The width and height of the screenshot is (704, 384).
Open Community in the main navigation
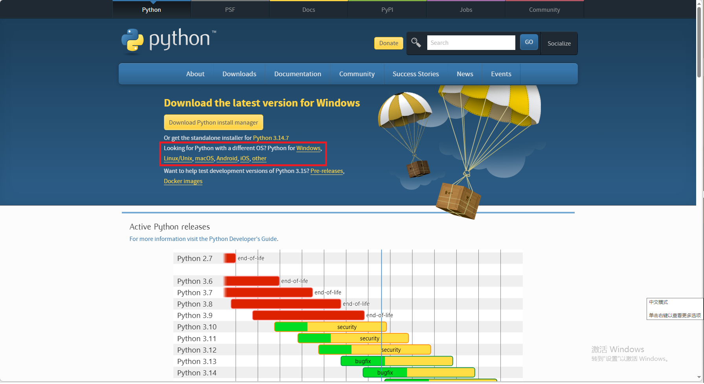[x=357, y=74]
